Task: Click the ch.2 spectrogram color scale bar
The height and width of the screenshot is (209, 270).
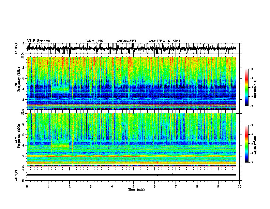Action: pyautogui.click(x=246, y=144)
